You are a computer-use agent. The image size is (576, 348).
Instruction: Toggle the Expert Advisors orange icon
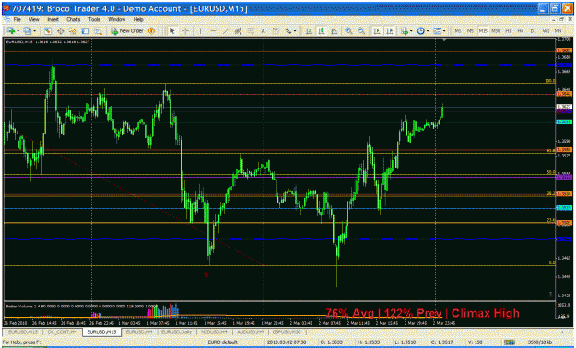[x=151, y=31]
